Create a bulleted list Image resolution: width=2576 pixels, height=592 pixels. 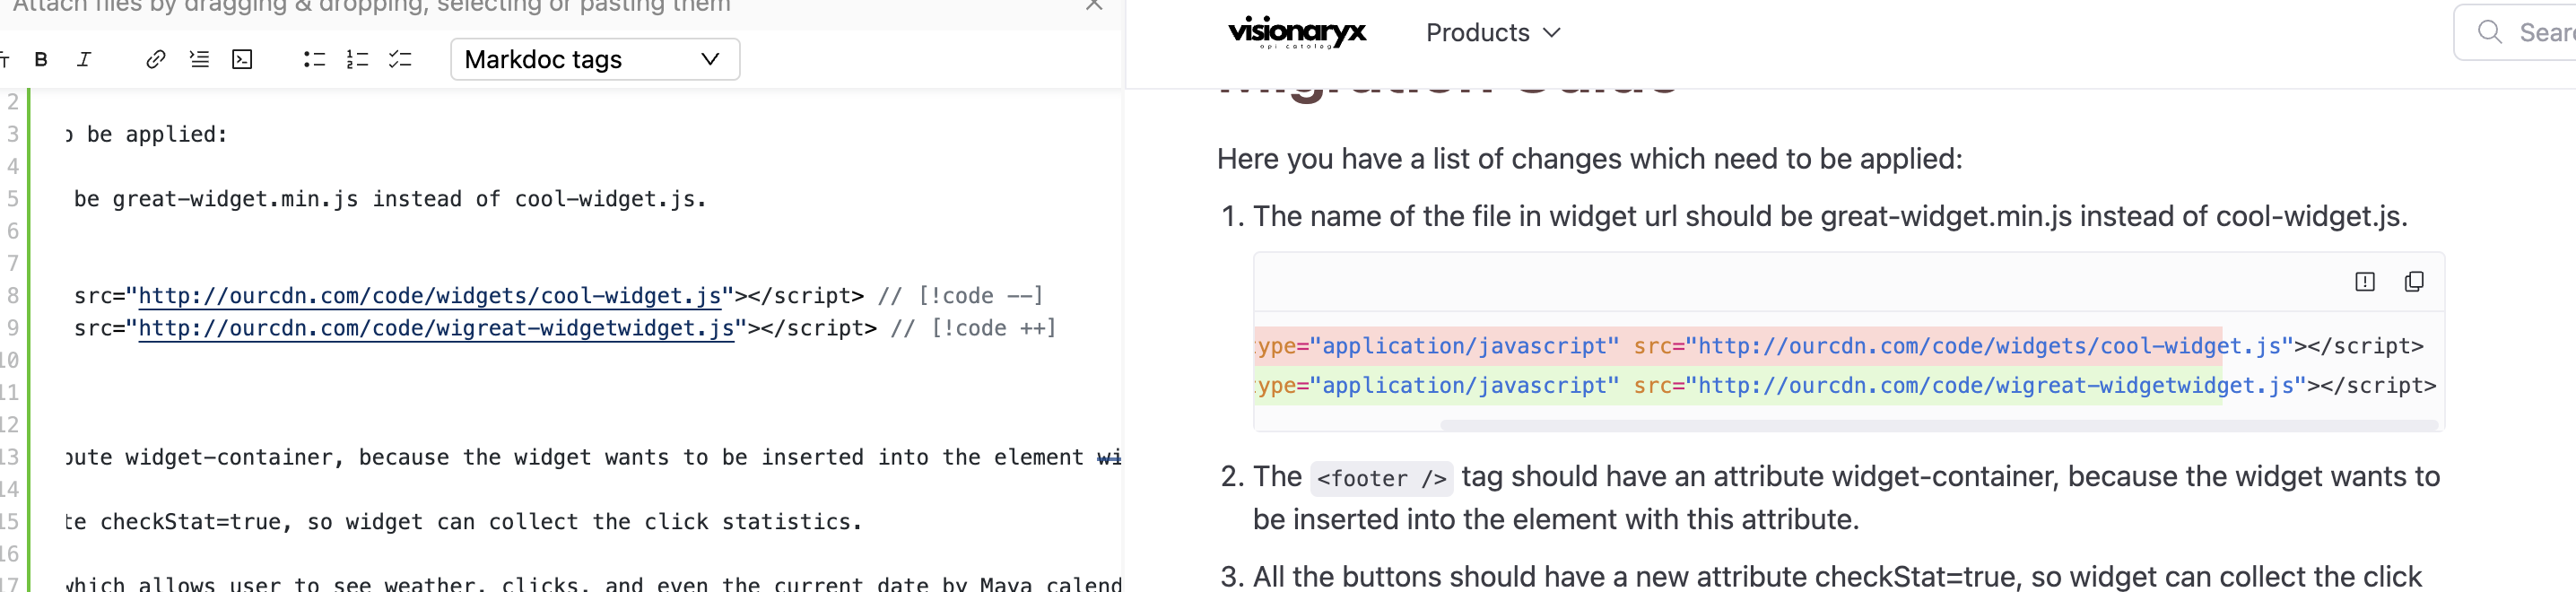pyautogui.click(x=314, y=60)
